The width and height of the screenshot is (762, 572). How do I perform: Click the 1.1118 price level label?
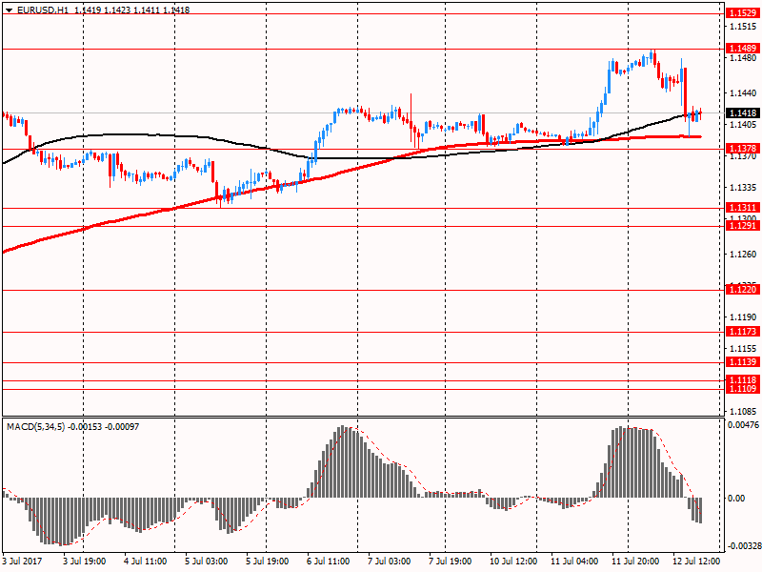pos(742,380)
